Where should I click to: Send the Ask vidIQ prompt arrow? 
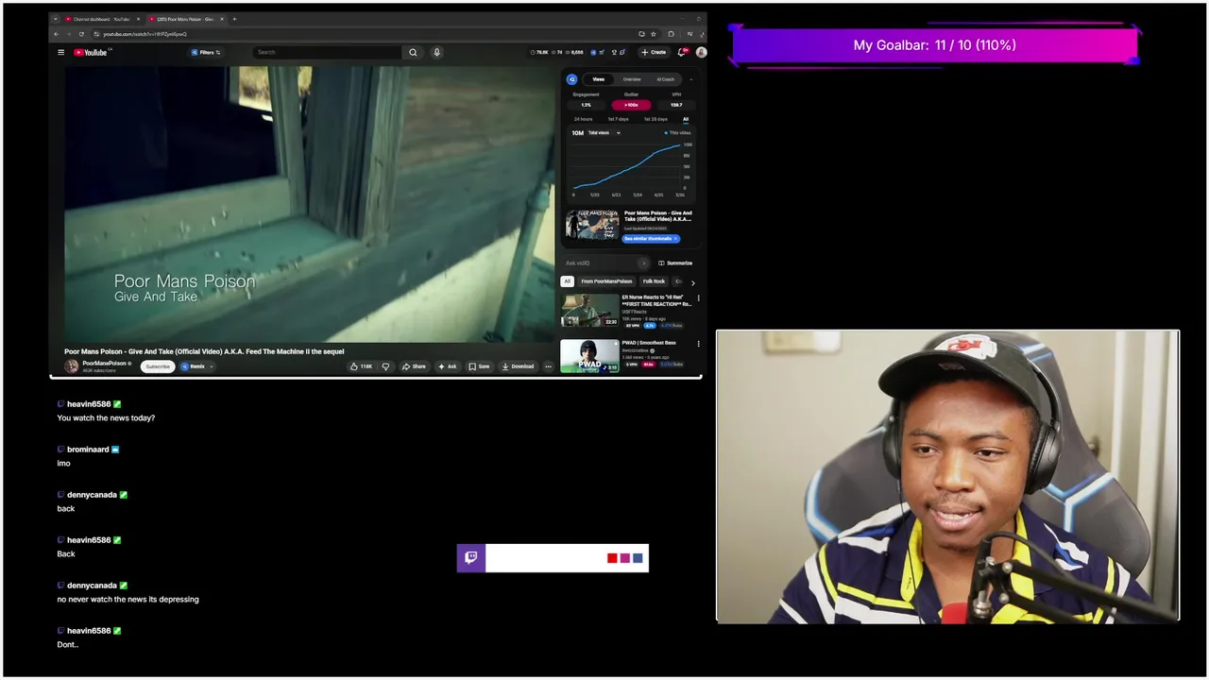pyautogui.click(x=644, y=263)
